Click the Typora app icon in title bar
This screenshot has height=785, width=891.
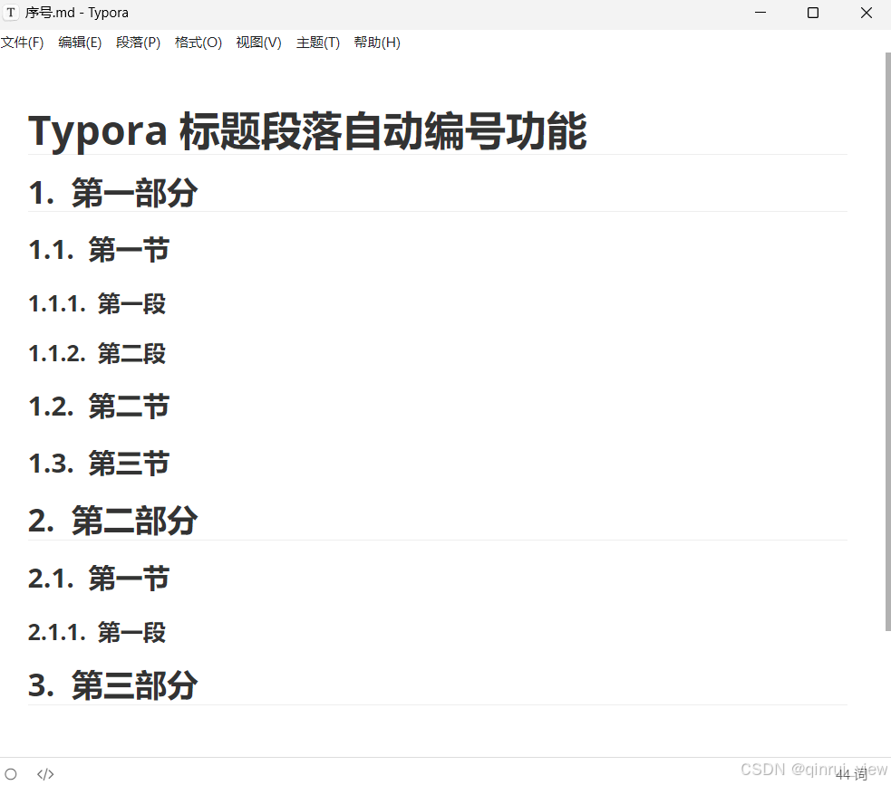click(11, 13)
